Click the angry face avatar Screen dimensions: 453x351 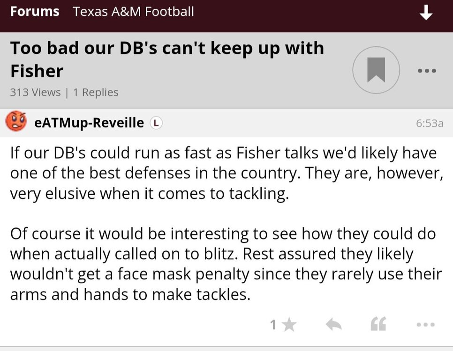pyautogui.click(x=16, y=122)
